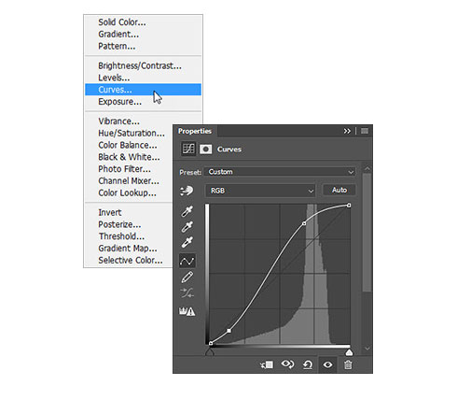Select Selective Color... adjustment
457x399 pixels.
[x=129, y=260]
